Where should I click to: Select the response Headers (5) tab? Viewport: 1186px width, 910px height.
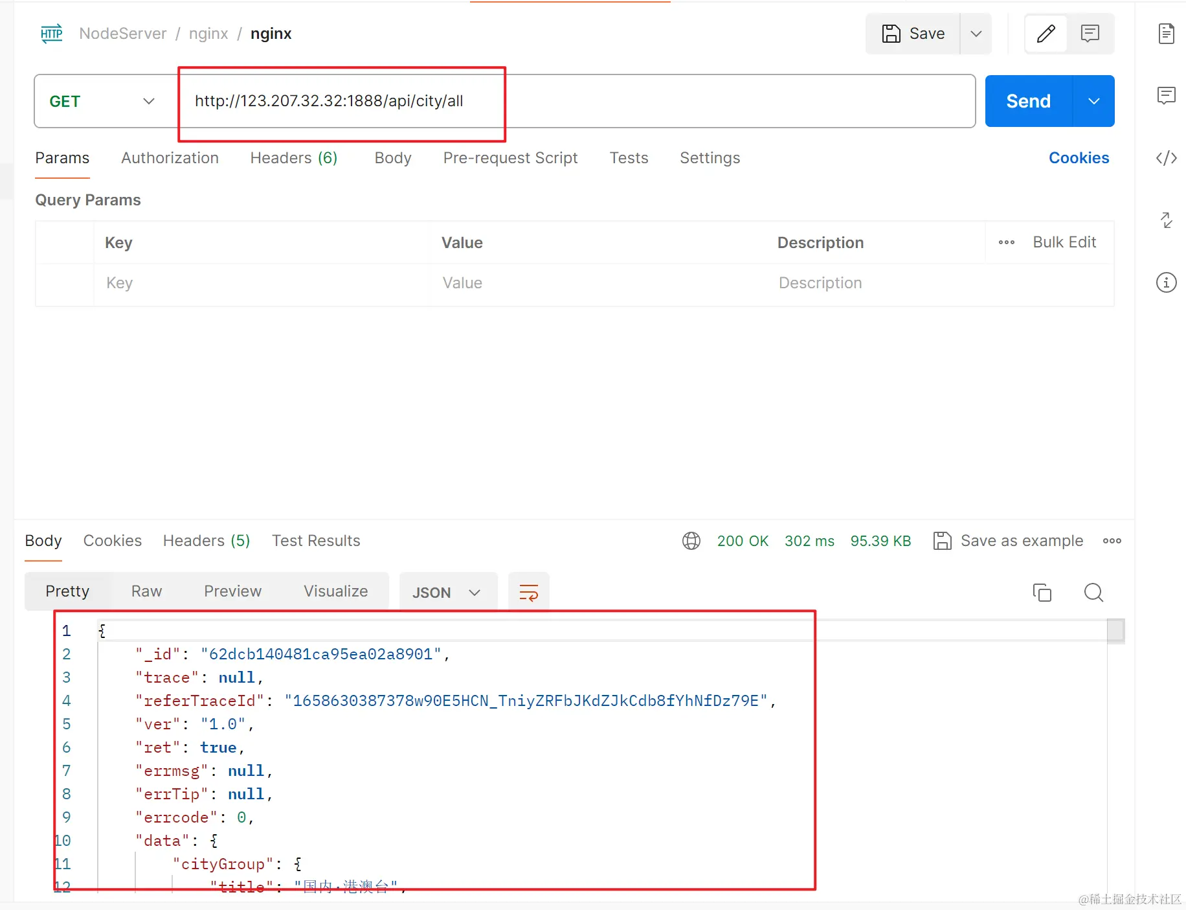pos(207,541)
